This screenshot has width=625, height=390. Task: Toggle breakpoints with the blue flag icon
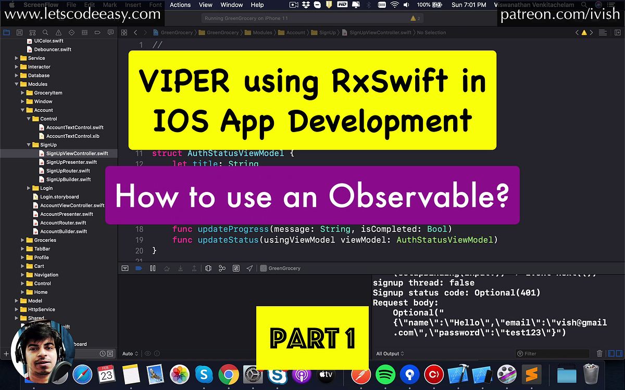point(139,268)
